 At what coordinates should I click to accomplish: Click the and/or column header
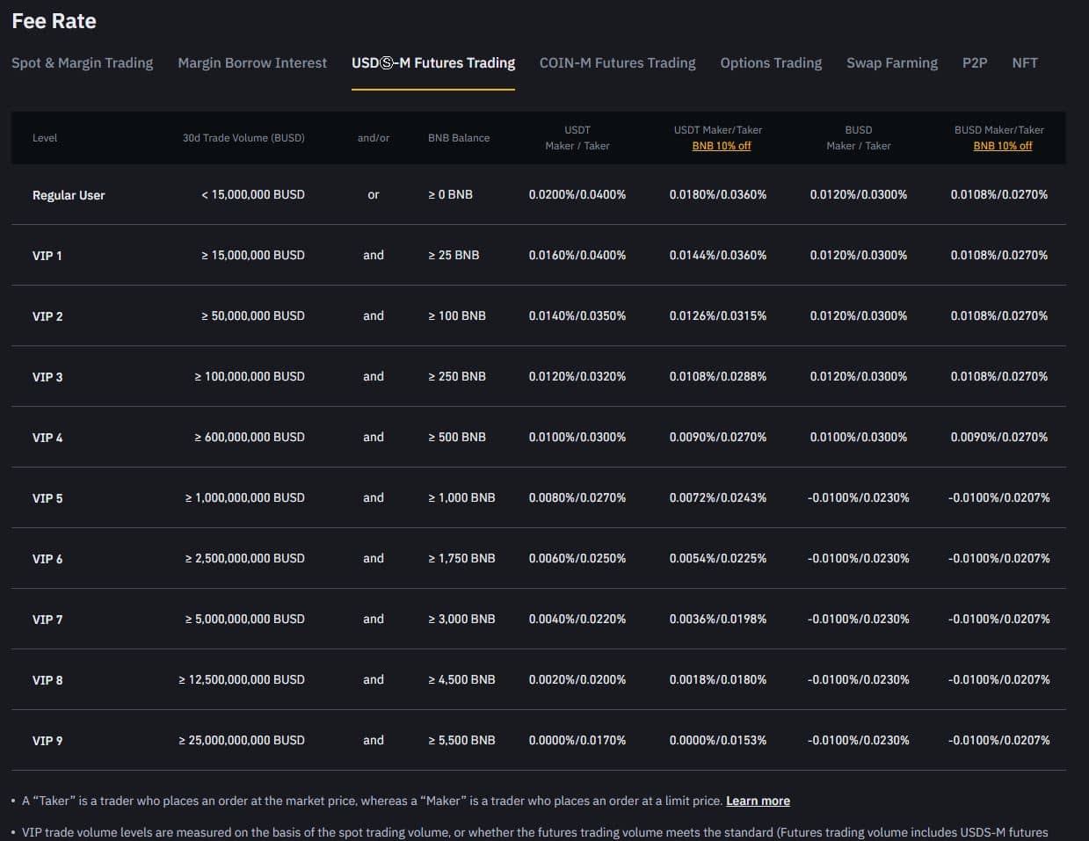[x=374, y=138]
